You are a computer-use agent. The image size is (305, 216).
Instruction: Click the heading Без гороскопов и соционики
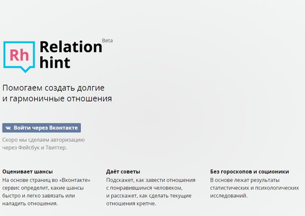click(x=249, y=171)
